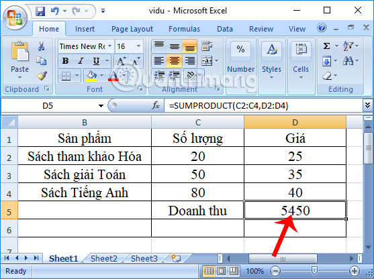Click the formula bar text =SUMPRODUCT
Image resolution: width=374 pixels, height=279 pixels.
tap(228, 105)
